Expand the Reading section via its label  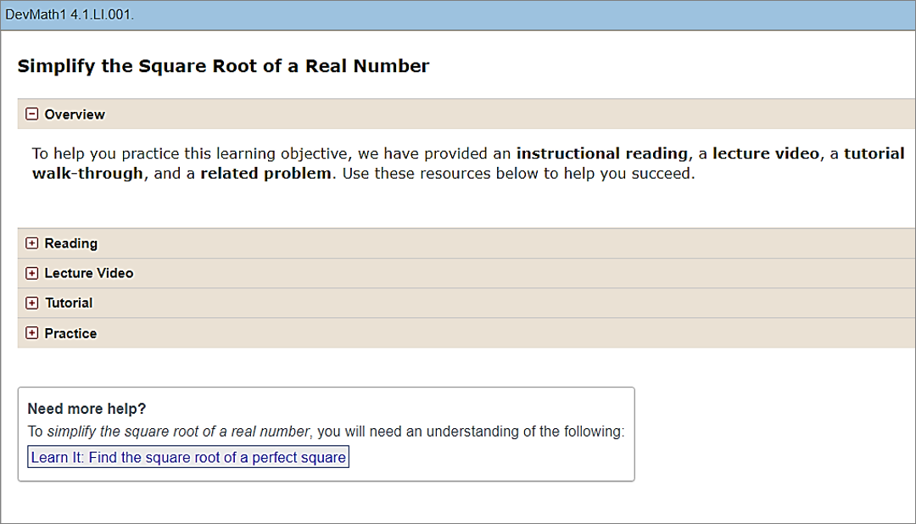(x=71, y=243)
